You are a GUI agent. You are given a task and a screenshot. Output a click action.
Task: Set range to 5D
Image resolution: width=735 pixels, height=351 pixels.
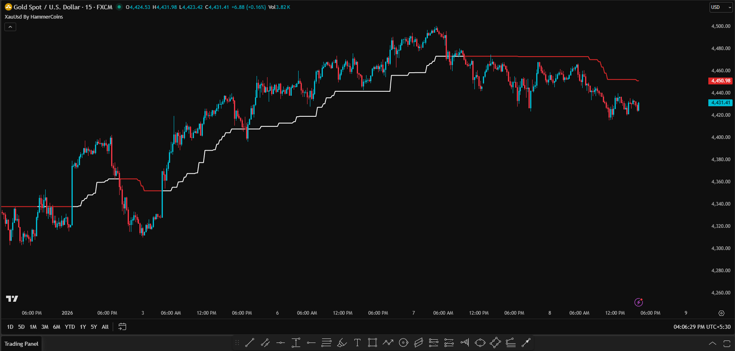tap(21, 327)
